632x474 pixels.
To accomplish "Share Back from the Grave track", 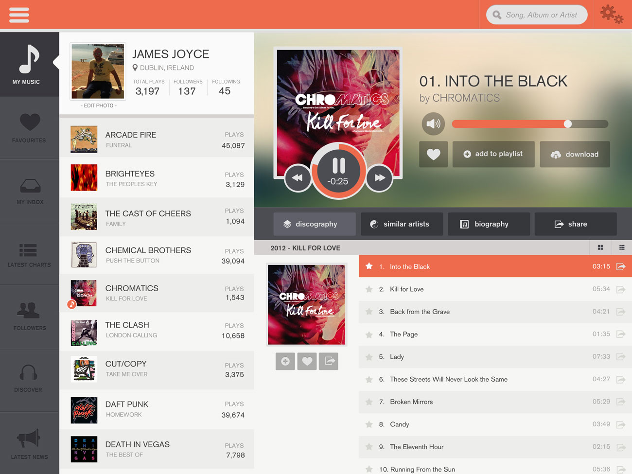I will point(621,312).
